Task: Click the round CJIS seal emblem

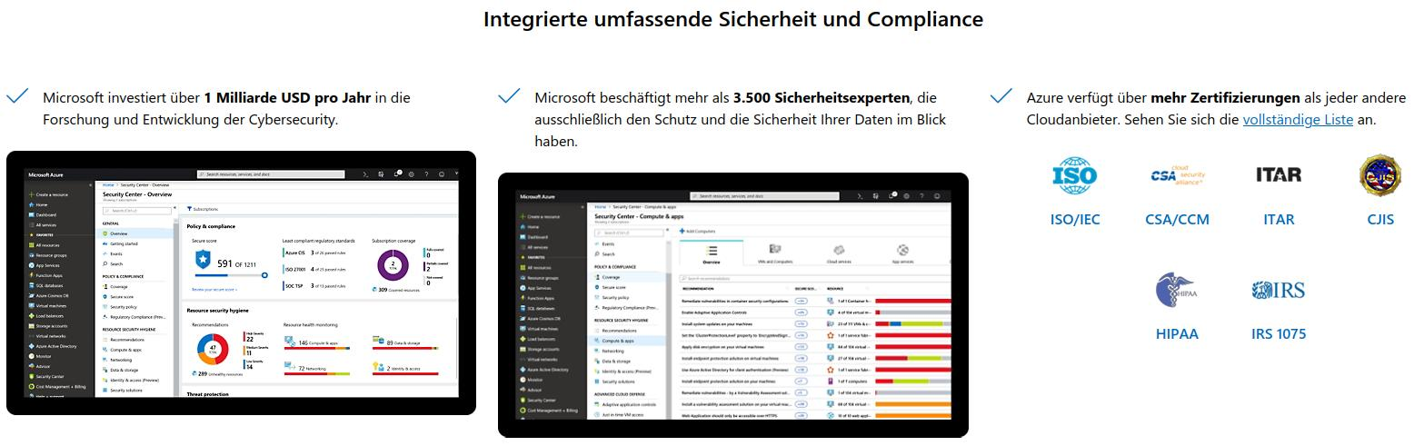Action: [x=1379, y=174]
